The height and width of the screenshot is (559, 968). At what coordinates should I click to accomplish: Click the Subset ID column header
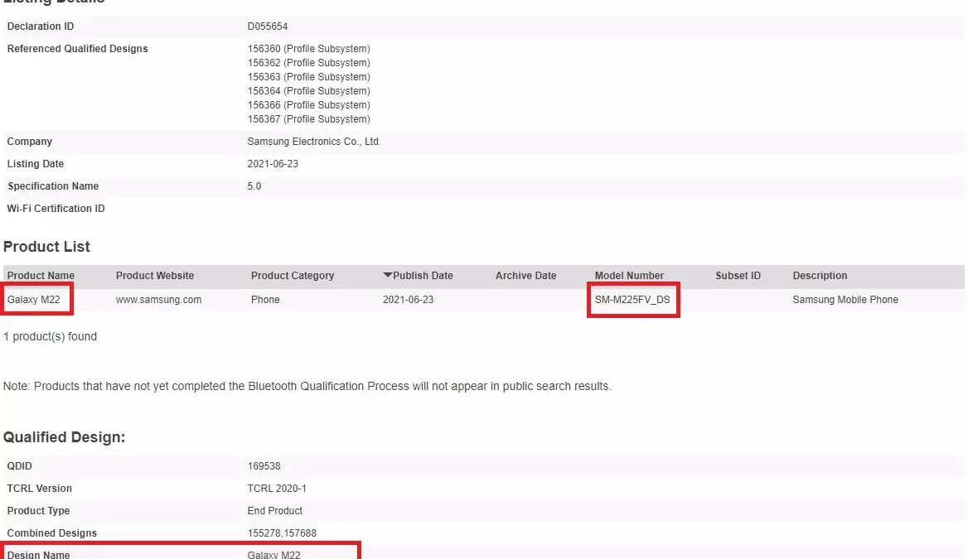(738, 276)
